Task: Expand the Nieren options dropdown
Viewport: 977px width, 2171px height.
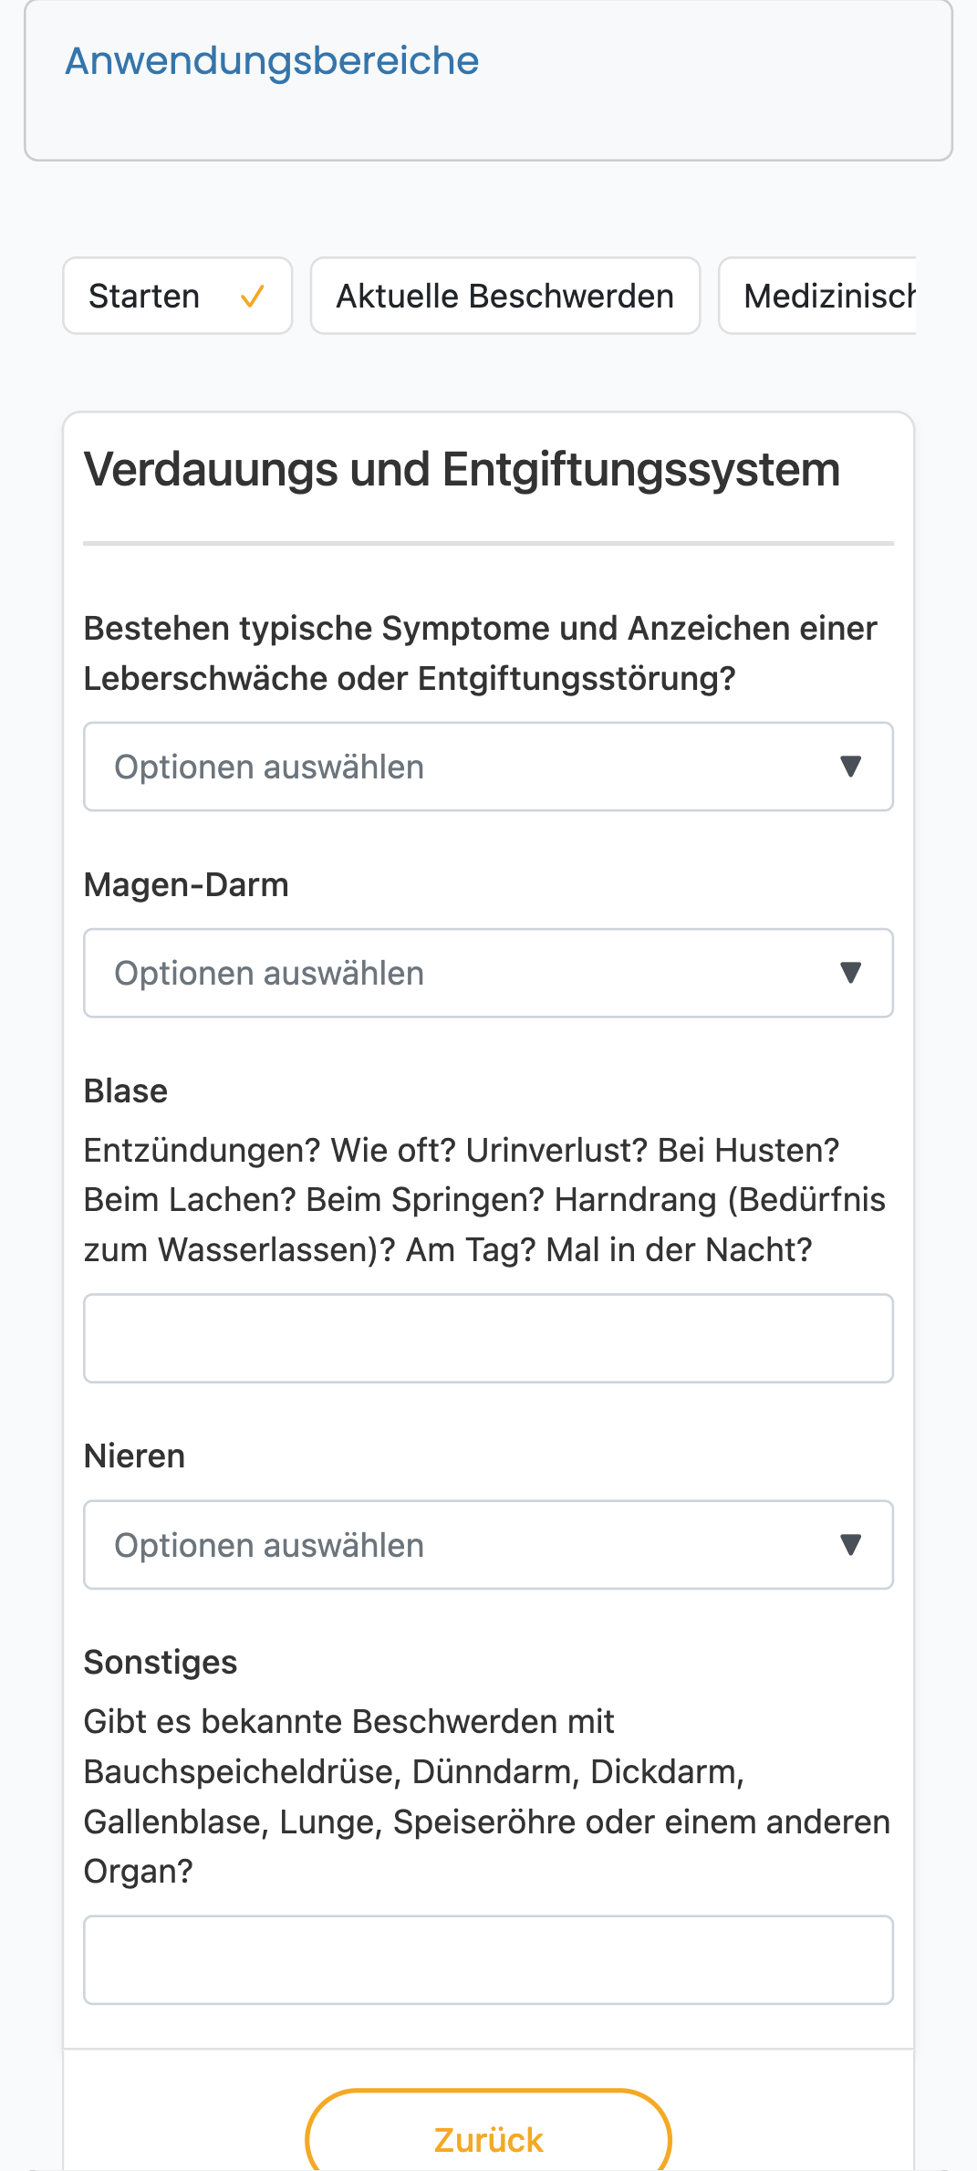Action: tap(488, 1545)
